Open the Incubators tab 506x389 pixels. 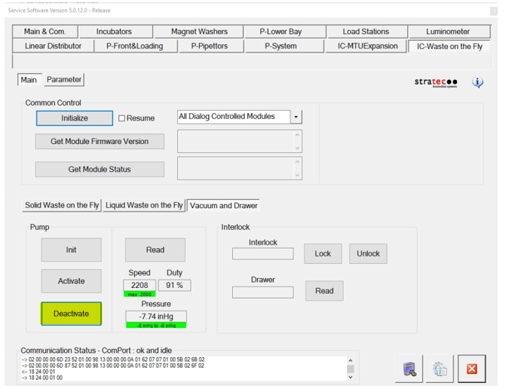tap(114, 32)
